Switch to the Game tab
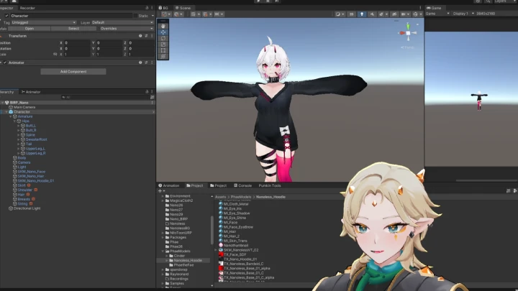518x291 pixels. pos(434,8)
